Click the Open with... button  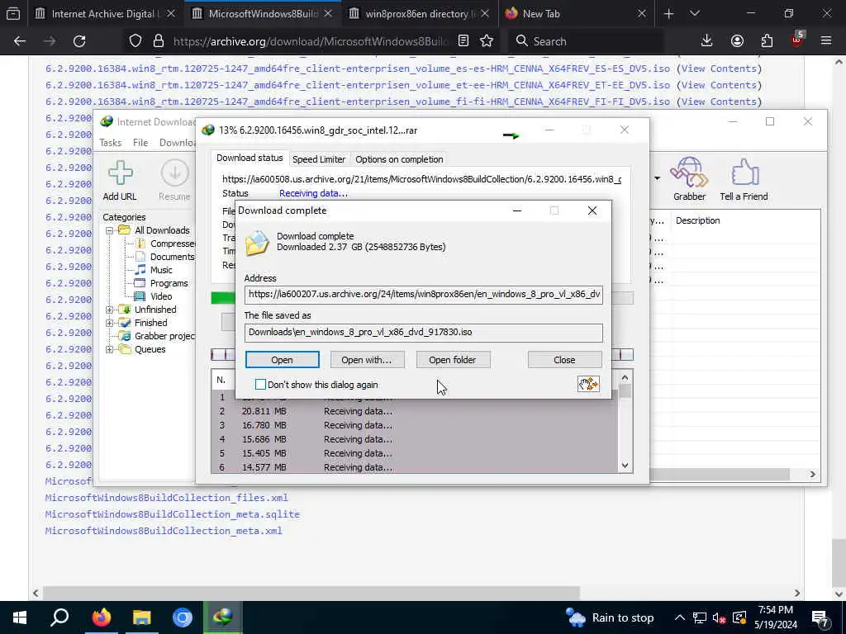point(367,360)
